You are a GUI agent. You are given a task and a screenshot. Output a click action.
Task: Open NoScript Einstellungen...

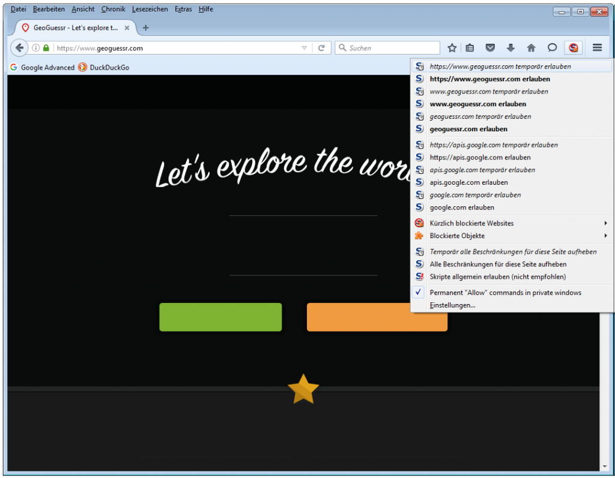click(x=512, y=305)
